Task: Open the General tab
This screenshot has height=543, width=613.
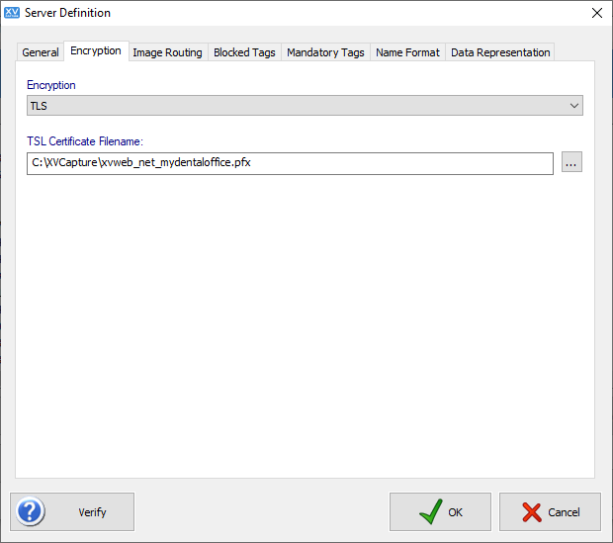Action: click(41, 52)
